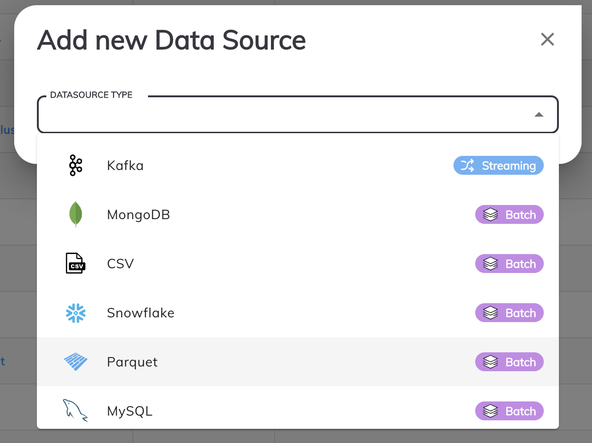Click the Batch badge on Snowflake row
The width and height of the screenshot is (592, 443).
509,313
